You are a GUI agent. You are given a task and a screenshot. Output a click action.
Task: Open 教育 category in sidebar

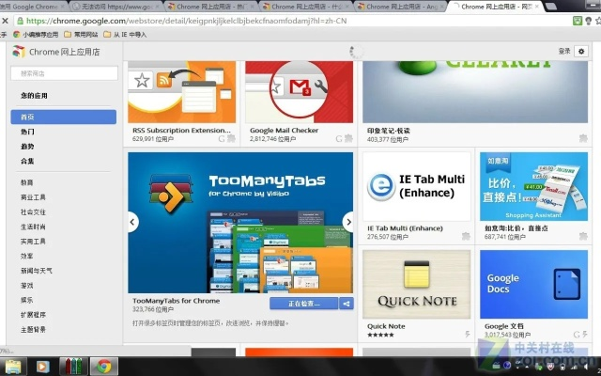pos(27,182)
